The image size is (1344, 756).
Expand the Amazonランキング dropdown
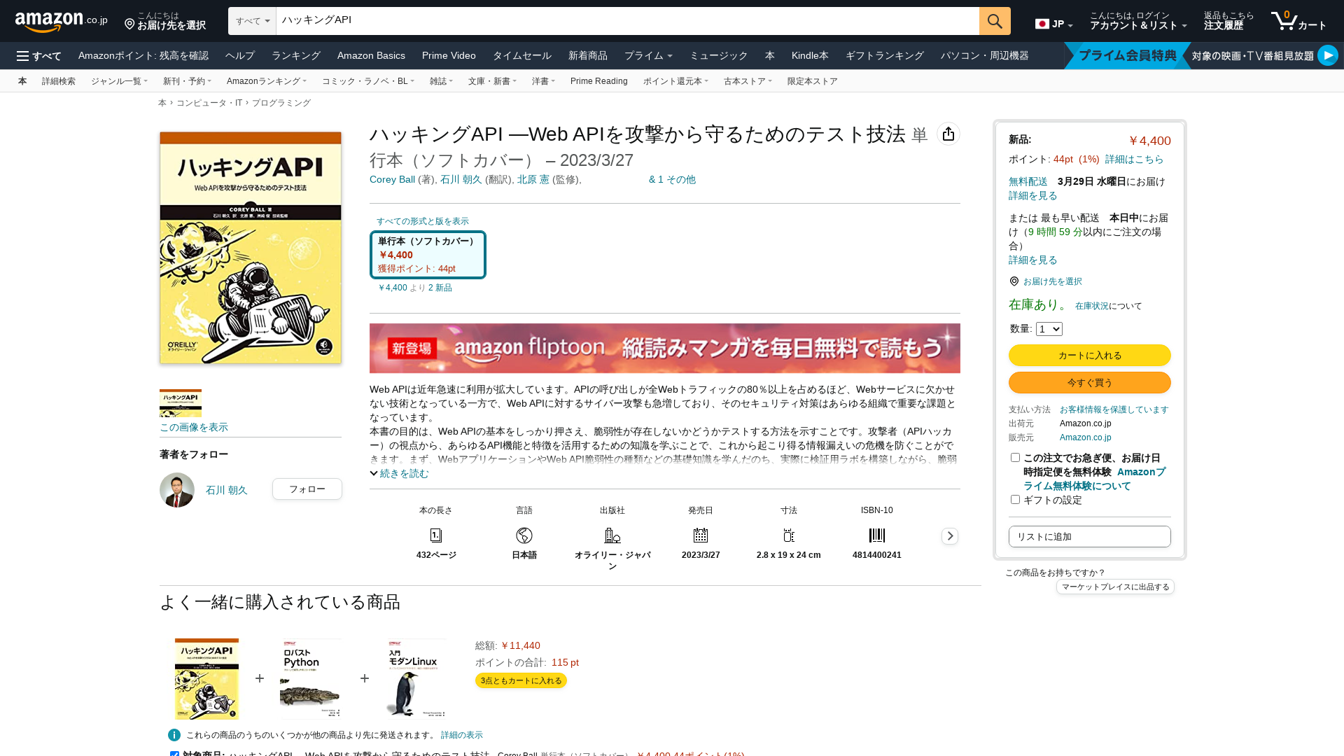click(267, 81)
